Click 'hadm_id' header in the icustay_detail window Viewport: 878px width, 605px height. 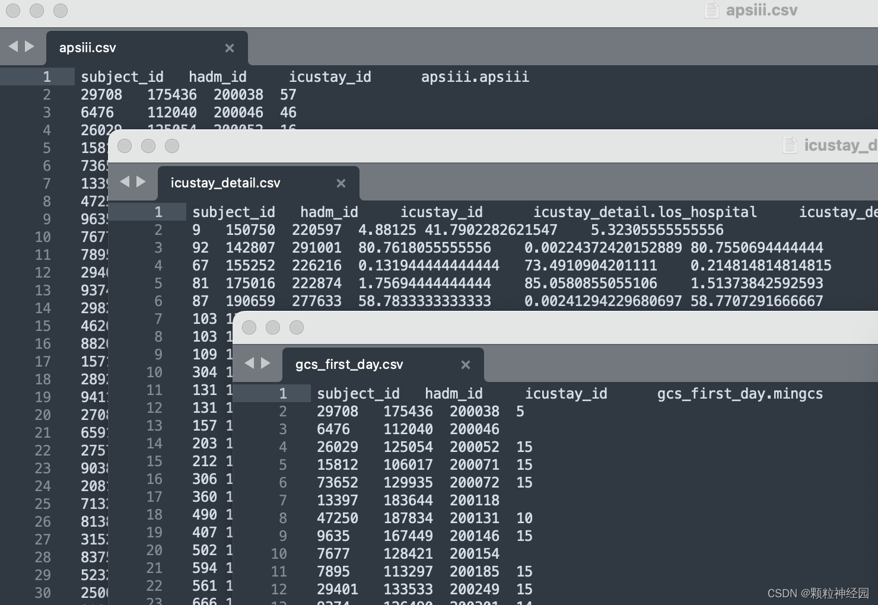click(x=329, y=212)
